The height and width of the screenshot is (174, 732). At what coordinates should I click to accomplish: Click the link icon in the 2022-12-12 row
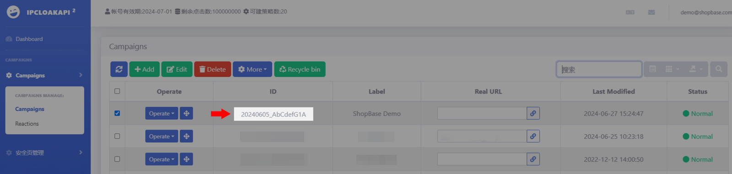pyautogui.click(x=533, y=159)
